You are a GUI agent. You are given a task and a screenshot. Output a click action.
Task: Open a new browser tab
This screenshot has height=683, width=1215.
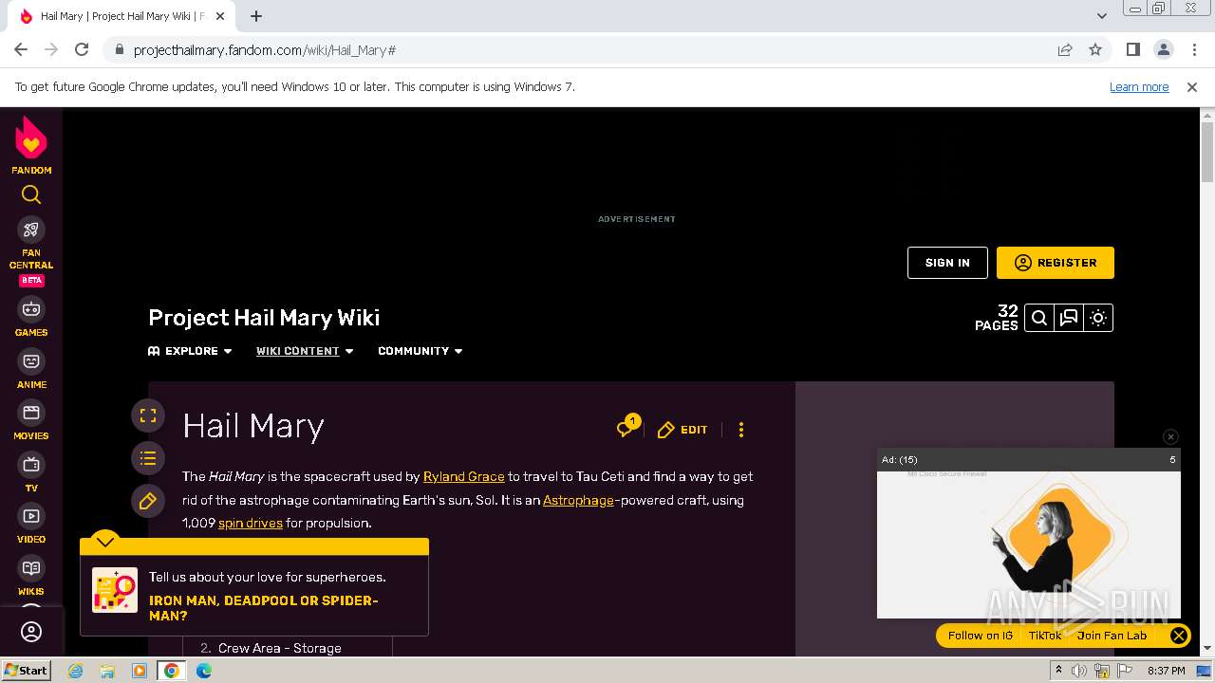pyautogui.click(x=256, y=16)
